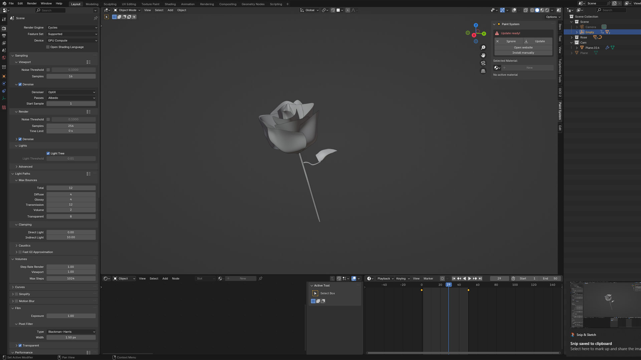Open the Denoiser OptiX dropdown

coord(71,92)
